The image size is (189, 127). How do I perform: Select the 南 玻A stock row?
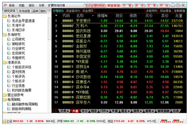[119, 72]
